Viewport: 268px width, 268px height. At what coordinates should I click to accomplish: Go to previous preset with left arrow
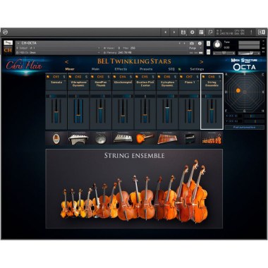point(66,62)
